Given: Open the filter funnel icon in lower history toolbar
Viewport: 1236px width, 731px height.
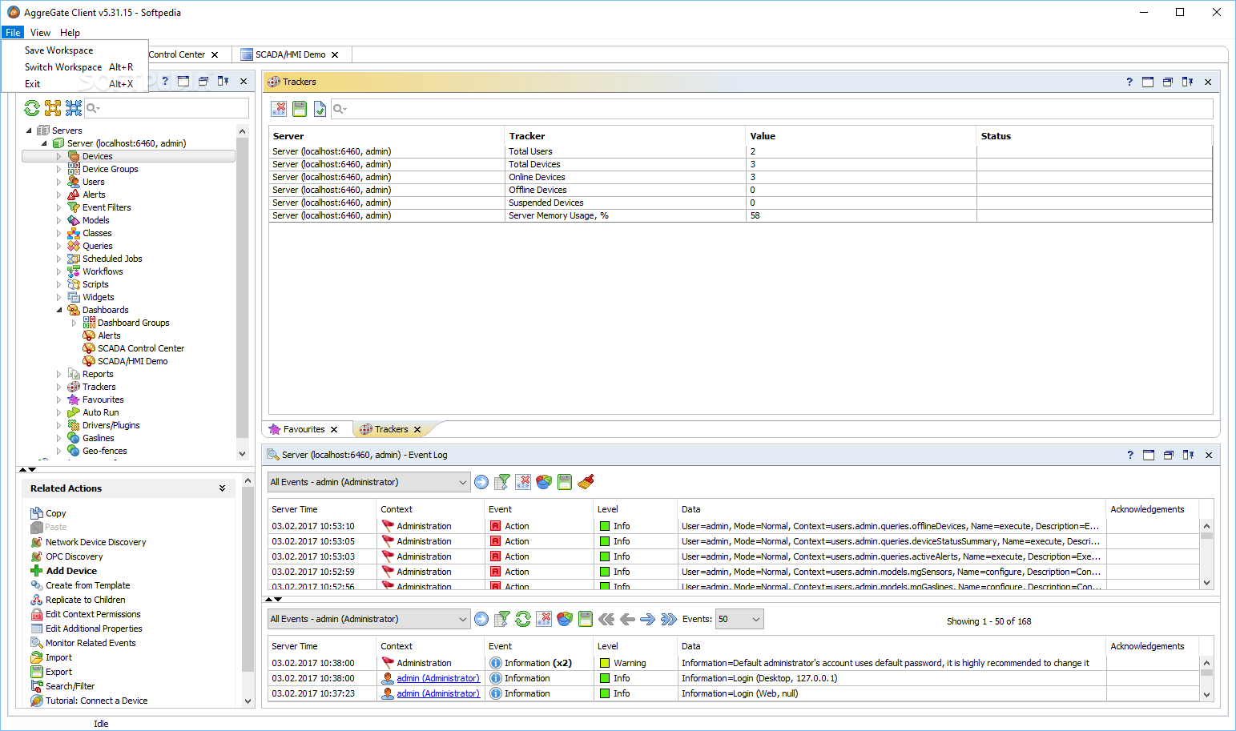Looking at the screenshot, I should [x=502, y=619].
